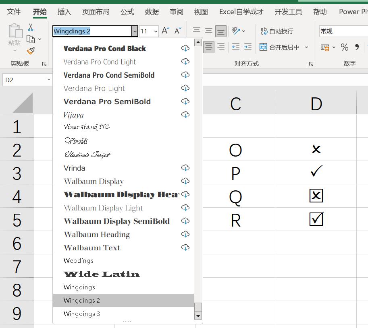Screen dimensions: 368x328
Task: Click the Increase Indent icon
Action: point(248,47)
